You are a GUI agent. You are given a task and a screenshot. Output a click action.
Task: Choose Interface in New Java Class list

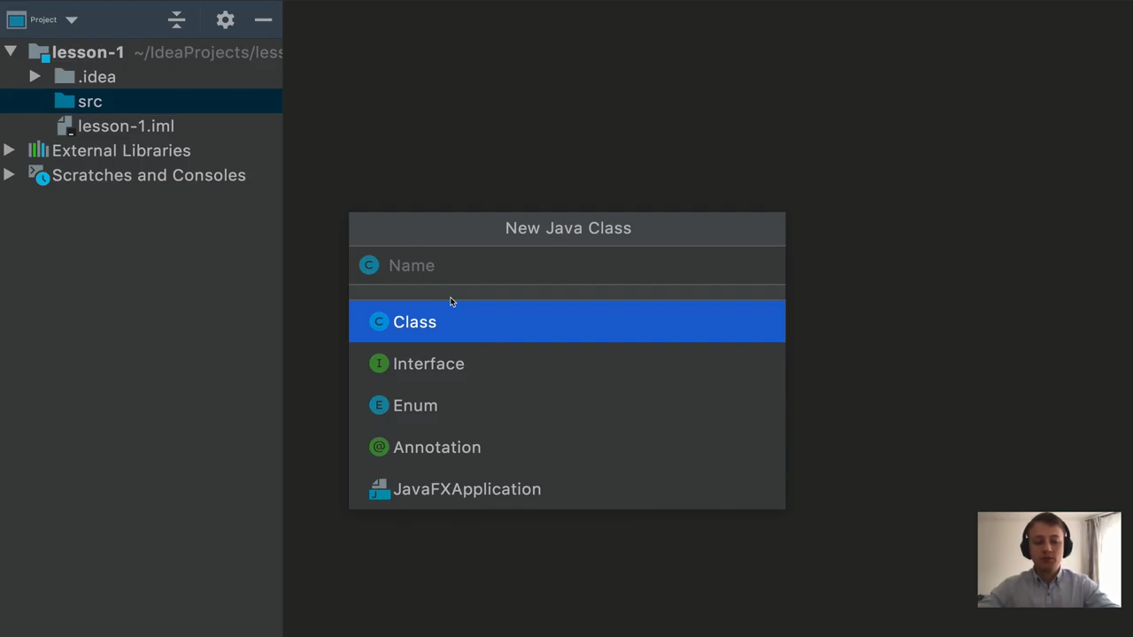(566, 364)
